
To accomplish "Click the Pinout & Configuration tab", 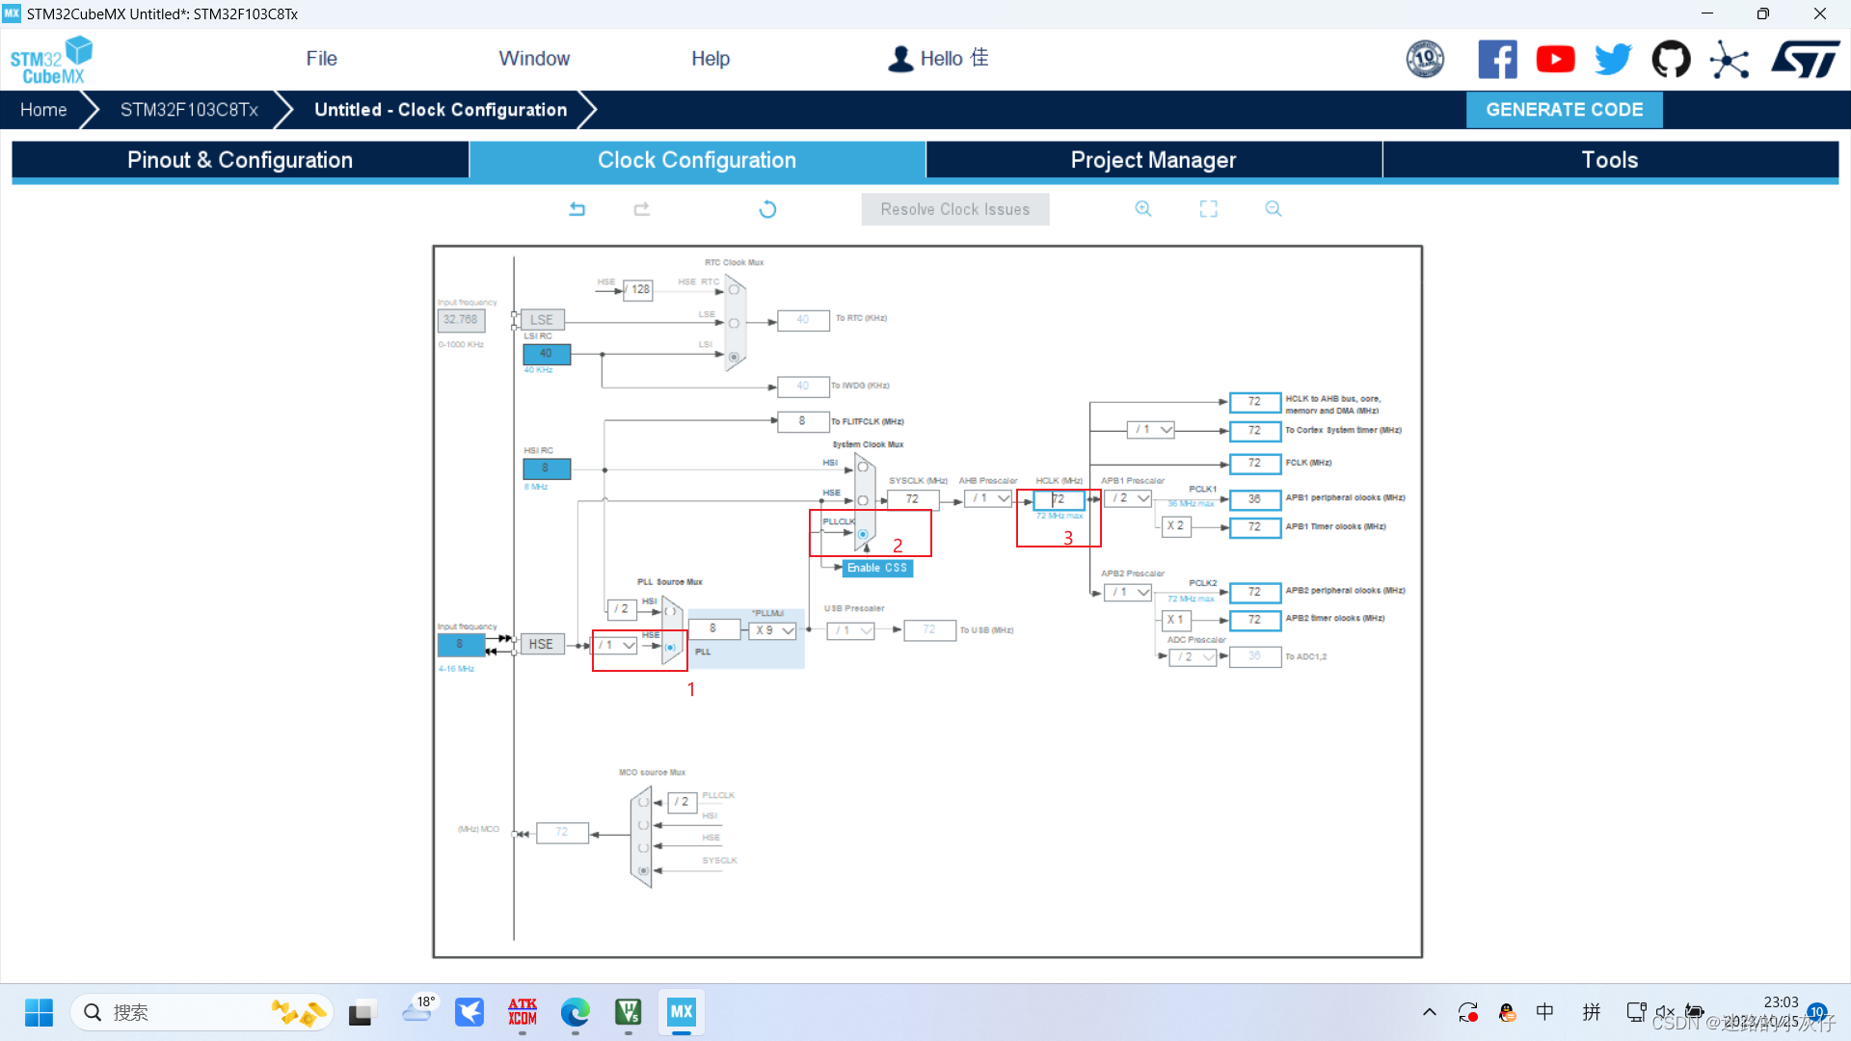I will [x=239, y=159].
